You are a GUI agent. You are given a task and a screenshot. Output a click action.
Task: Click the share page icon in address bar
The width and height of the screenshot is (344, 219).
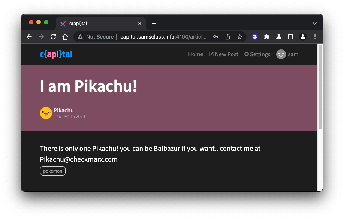pos(228,37)
